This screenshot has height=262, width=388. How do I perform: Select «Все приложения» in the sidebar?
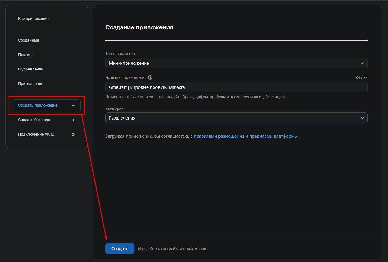tap(33, 18)
